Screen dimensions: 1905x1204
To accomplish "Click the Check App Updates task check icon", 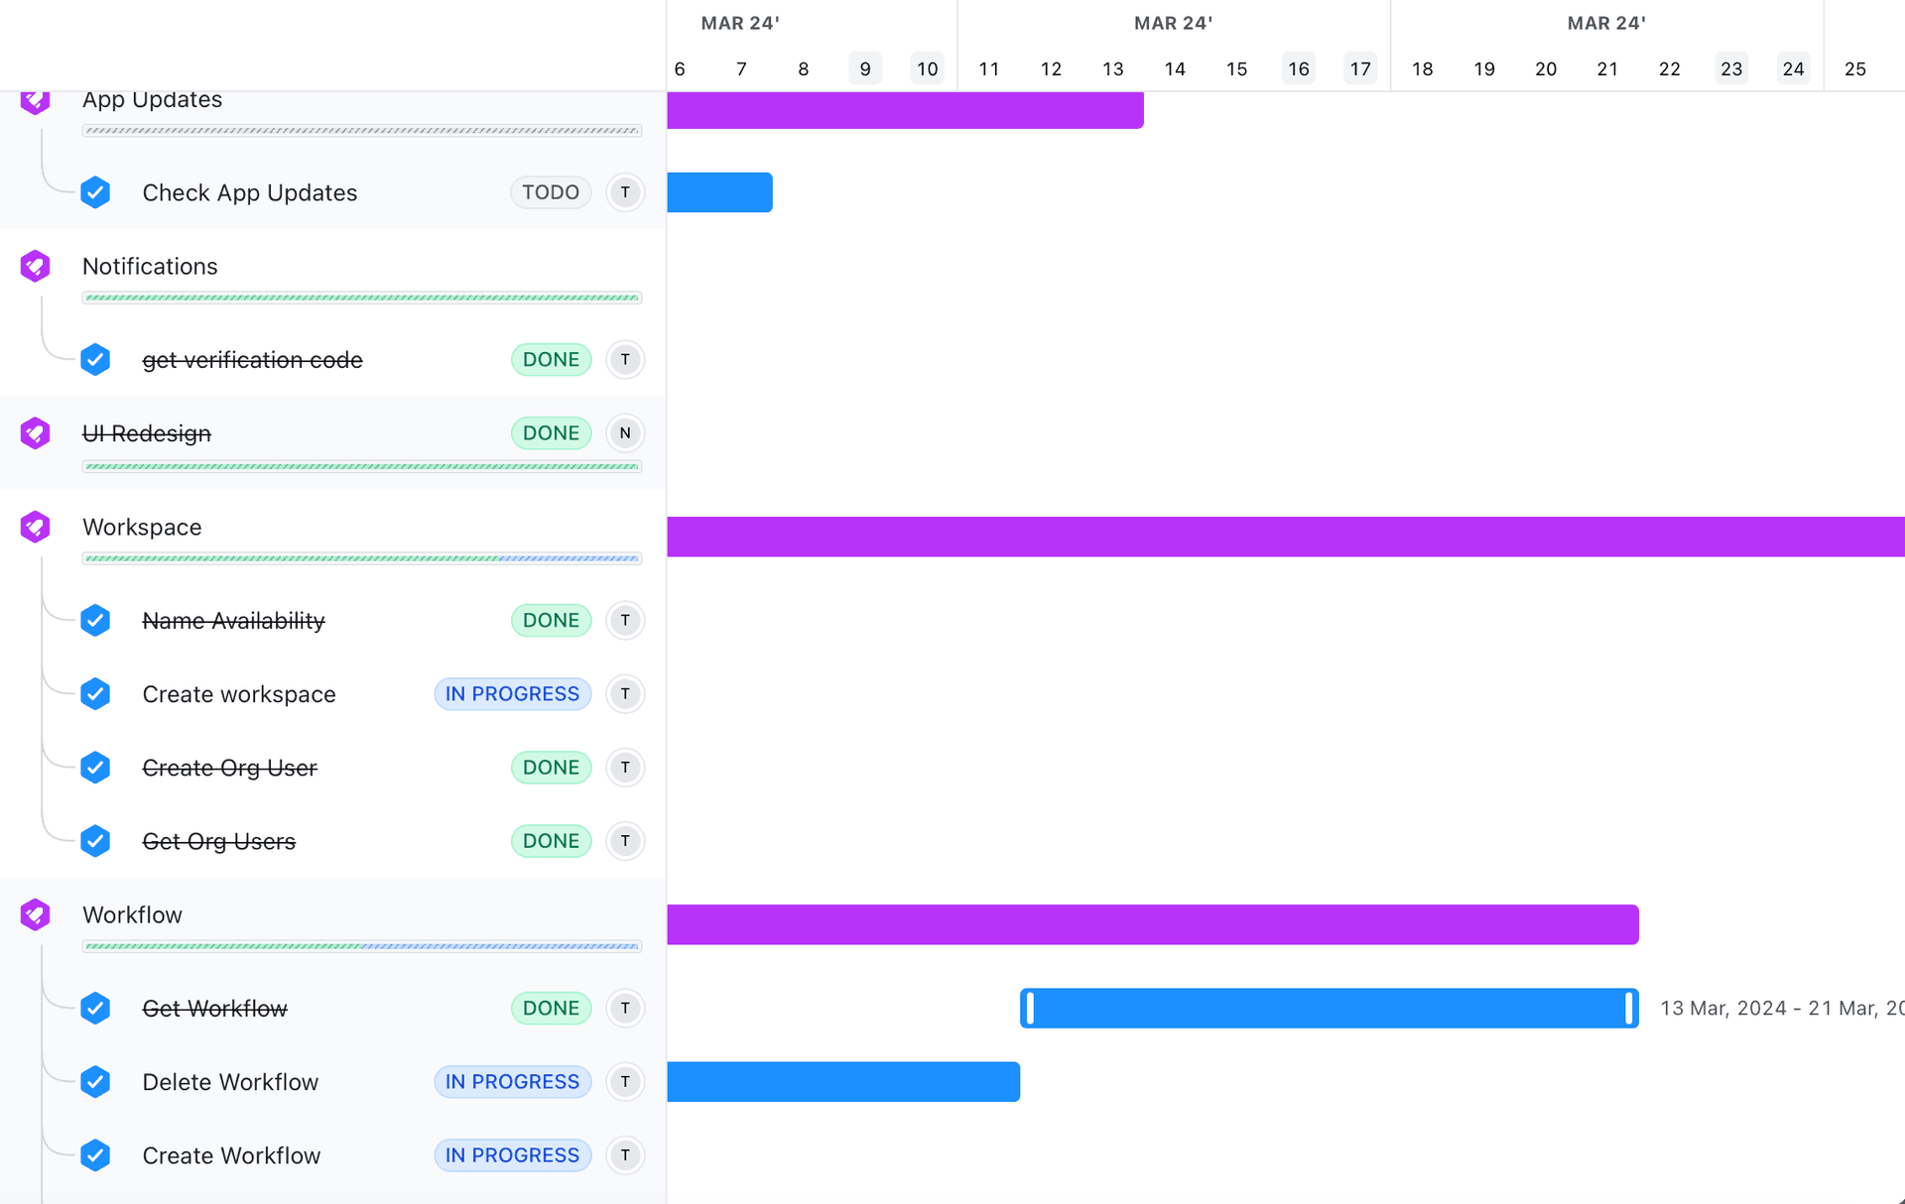I will coord(95,192).
